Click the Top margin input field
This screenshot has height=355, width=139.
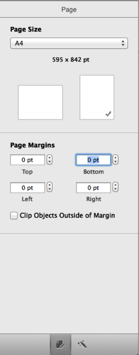click(28, 160)
